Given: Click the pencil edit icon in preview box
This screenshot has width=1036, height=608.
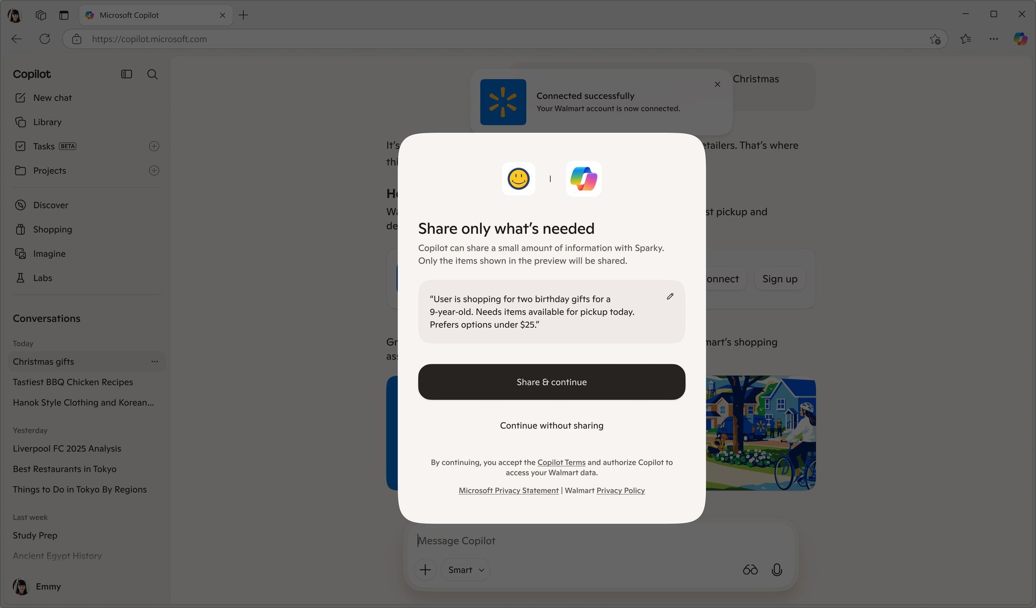Looking at the screenshot, I should click(x=670, y=296).
